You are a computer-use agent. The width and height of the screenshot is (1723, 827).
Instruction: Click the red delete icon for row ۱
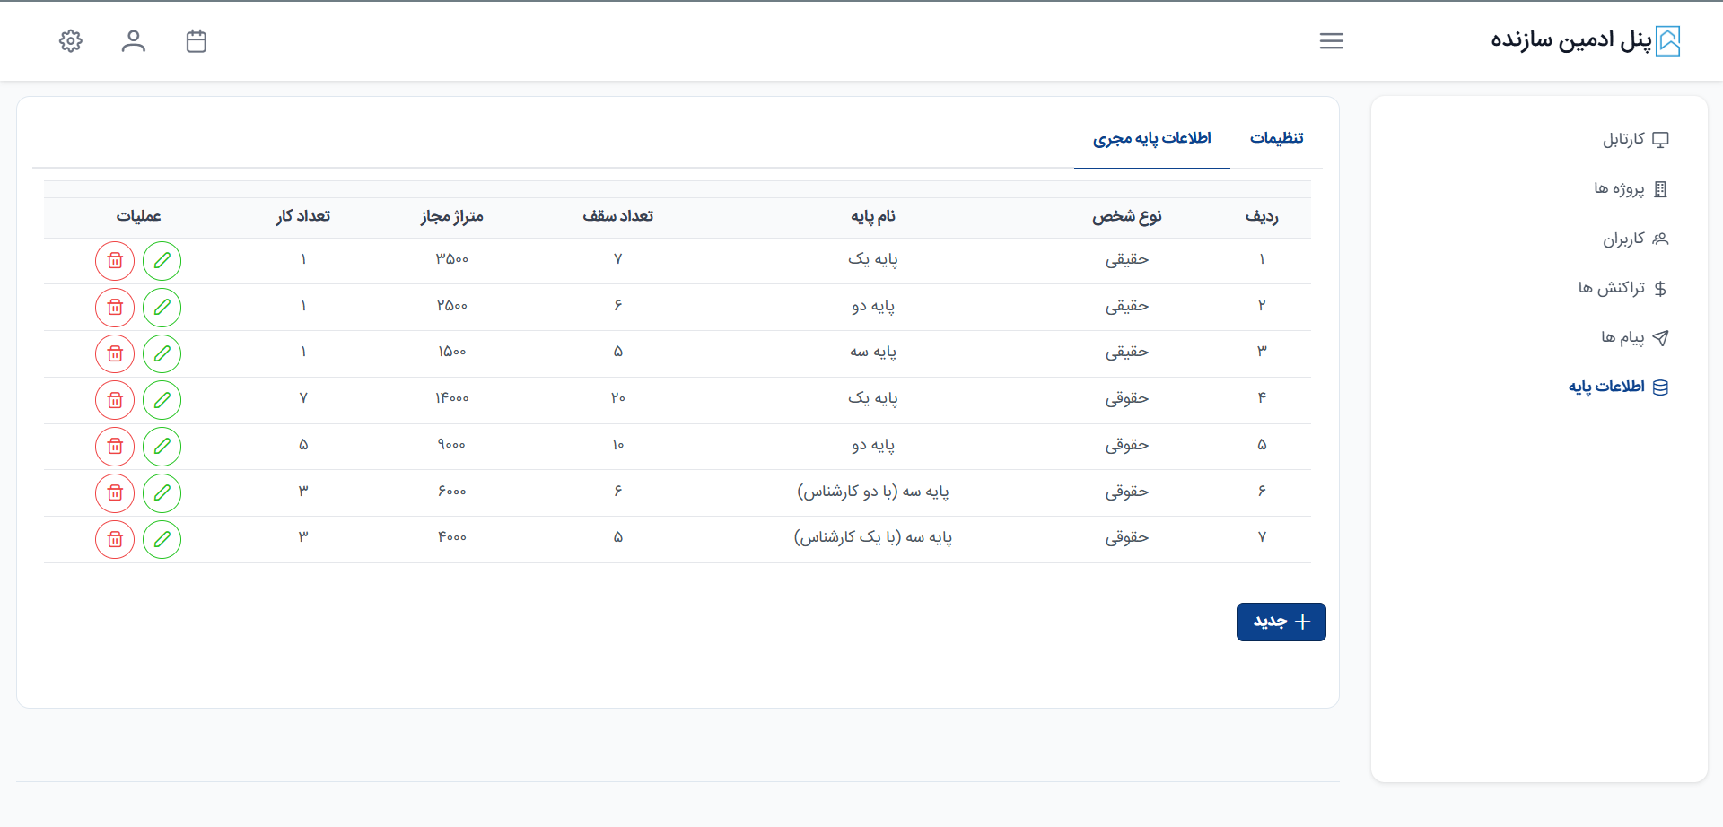(x=115, y=261)
